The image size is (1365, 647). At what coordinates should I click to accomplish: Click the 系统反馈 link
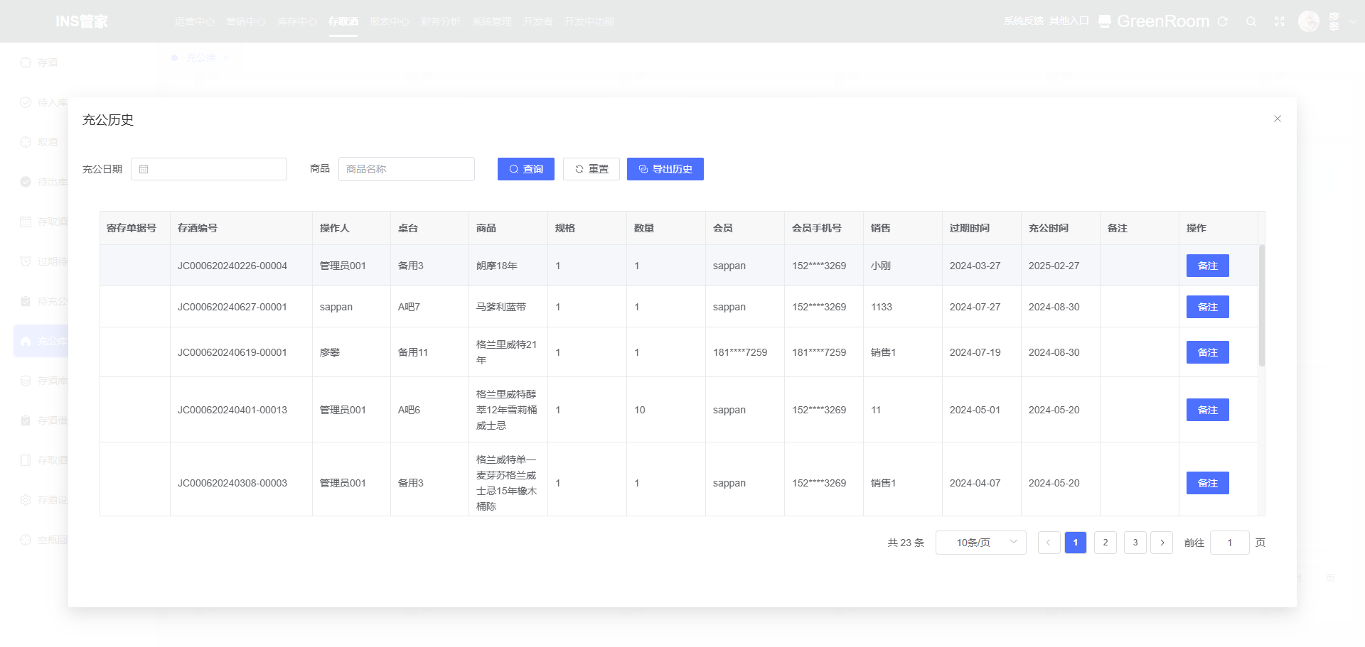[x=1024, y=21]
